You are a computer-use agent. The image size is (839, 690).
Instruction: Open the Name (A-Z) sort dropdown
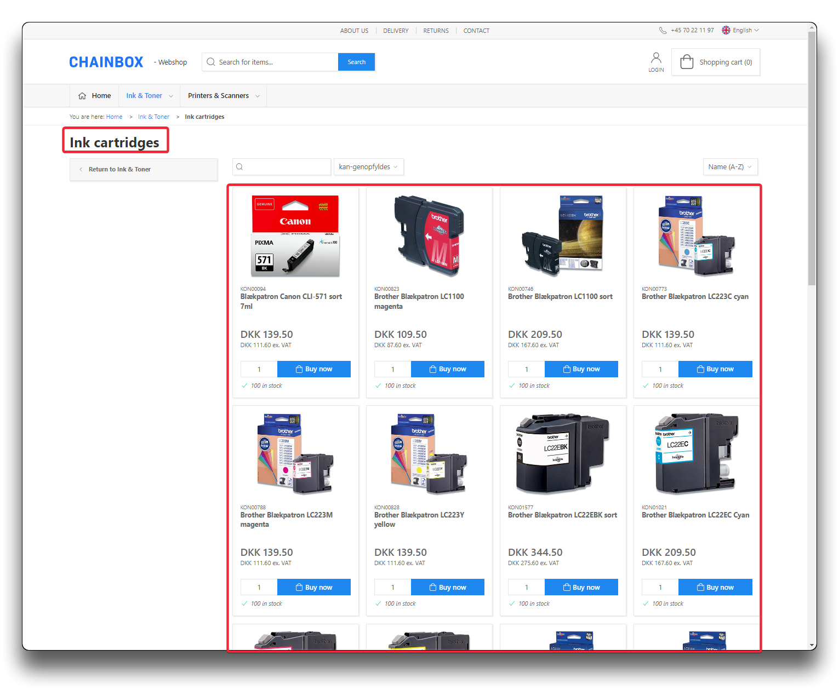tap(730, 167)
